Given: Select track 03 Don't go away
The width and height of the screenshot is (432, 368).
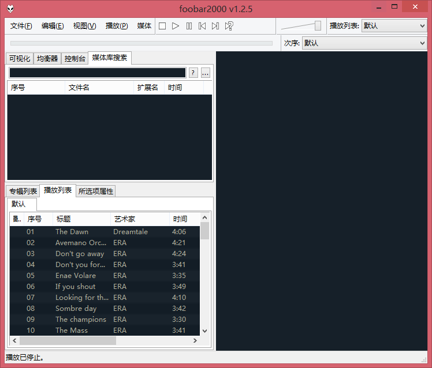Looking at the screenshot, I should pyautogui.click(x=105, y=254).
